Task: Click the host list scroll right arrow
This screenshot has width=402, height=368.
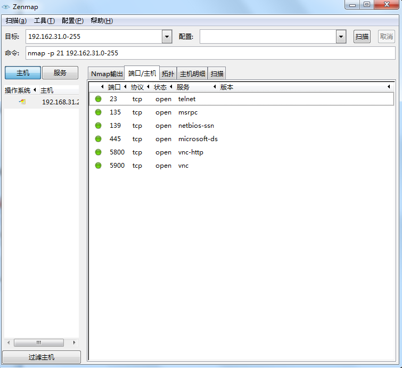Action: point(74,342)
